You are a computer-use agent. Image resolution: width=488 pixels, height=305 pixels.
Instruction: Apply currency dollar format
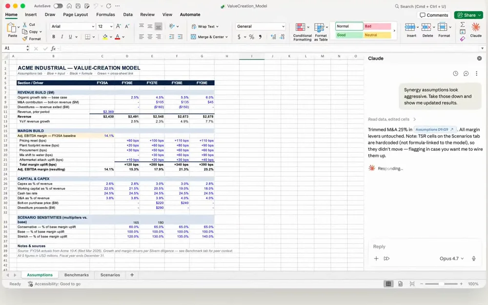[239, 37]
